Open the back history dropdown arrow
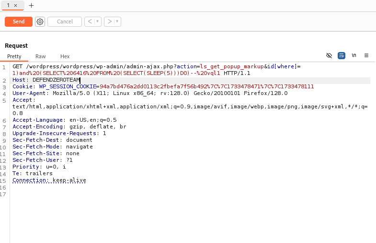Image resolution: width=376 pixels, height=243 pixels. click(98, 21)
